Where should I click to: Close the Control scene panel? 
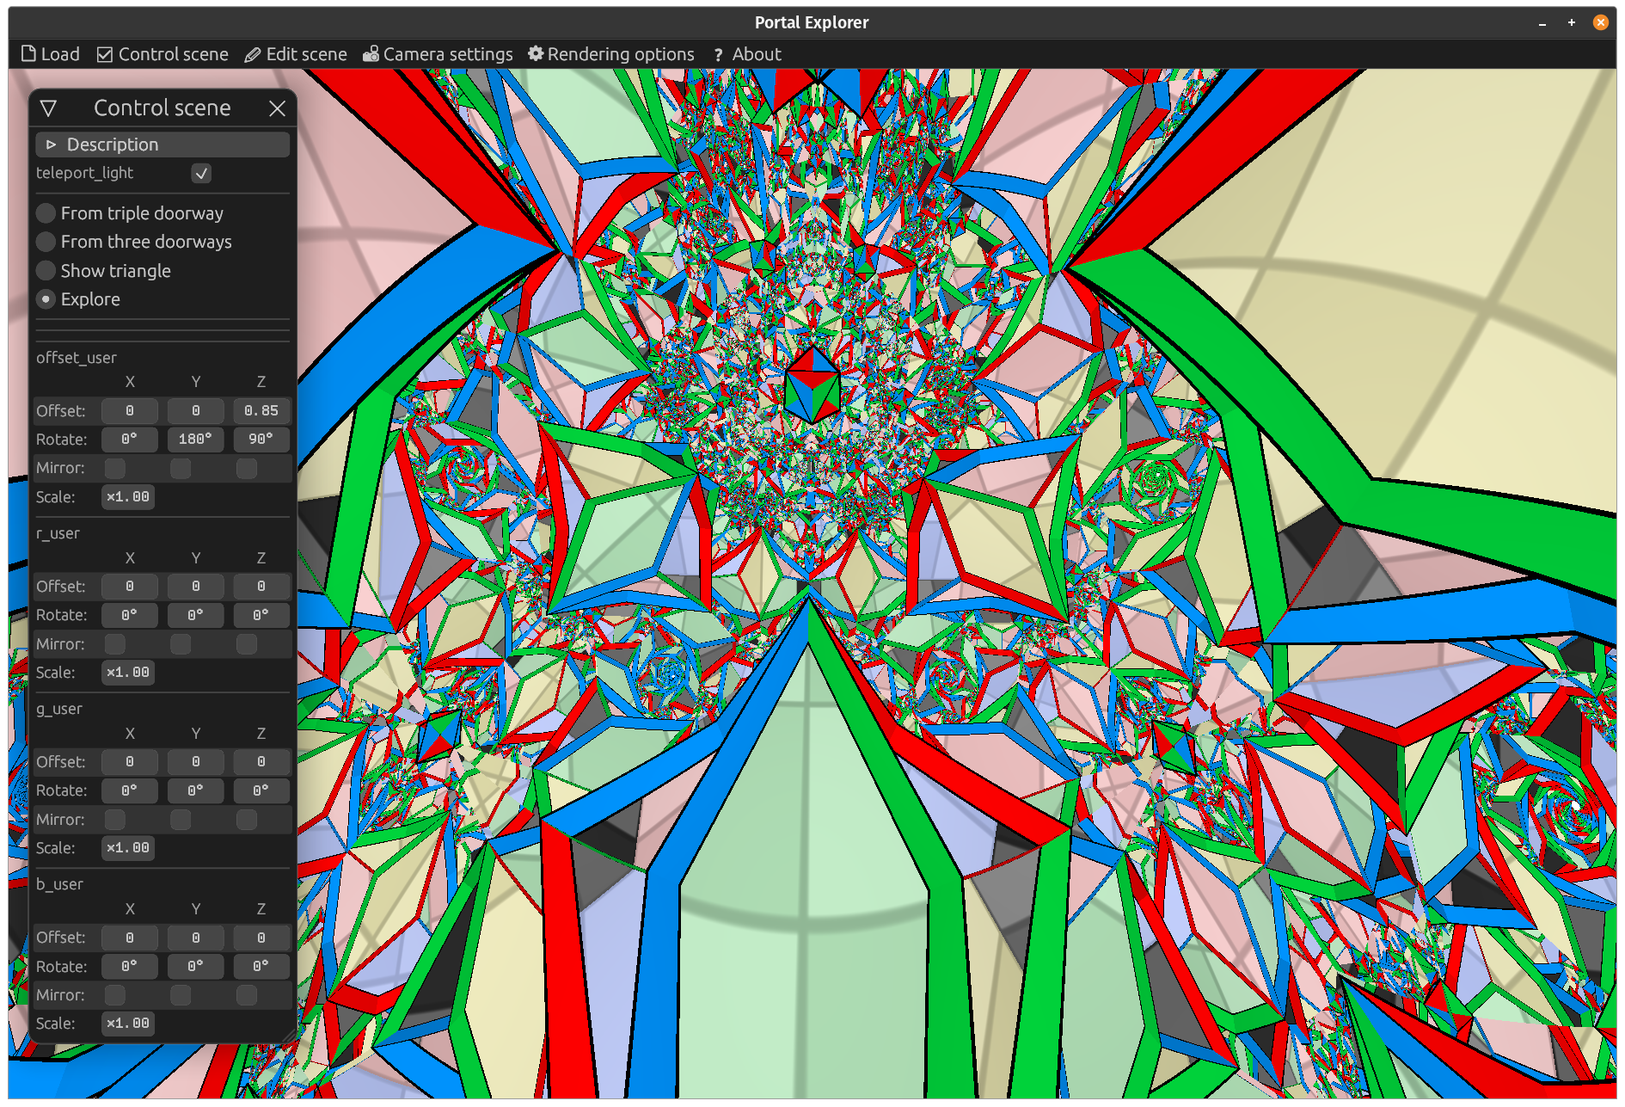click(277, 108)
